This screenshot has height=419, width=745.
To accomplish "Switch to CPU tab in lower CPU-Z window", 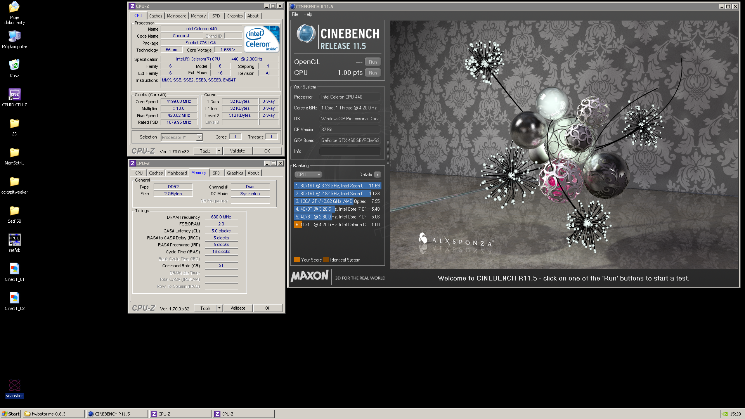I will (x=139, y=173).
